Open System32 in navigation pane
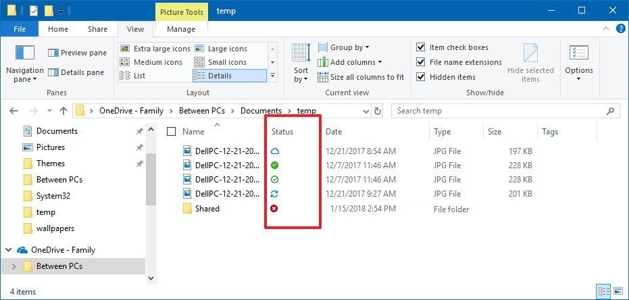Image resolution: width=629 pixels, height=300 pixels. [x=53, y=196]
